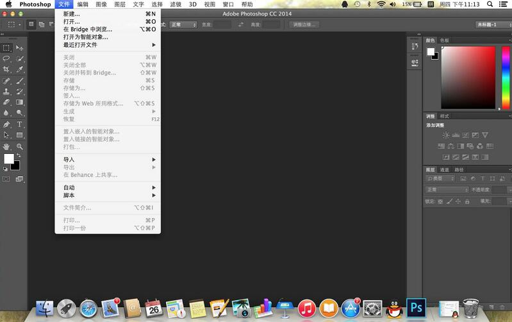Open Spotlight search in menu bar
Image resolution: width=512 pixels, height=322 pixels.
[x=490, y=4]
